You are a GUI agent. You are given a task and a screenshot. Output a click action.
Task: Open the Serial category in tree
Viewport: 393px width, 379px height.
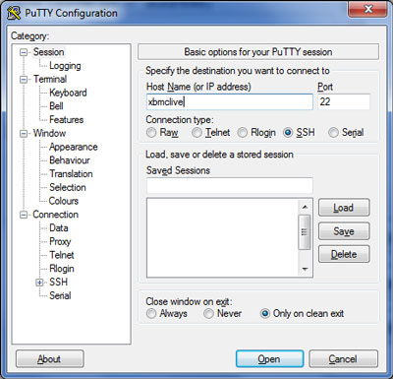click(60, 295)
